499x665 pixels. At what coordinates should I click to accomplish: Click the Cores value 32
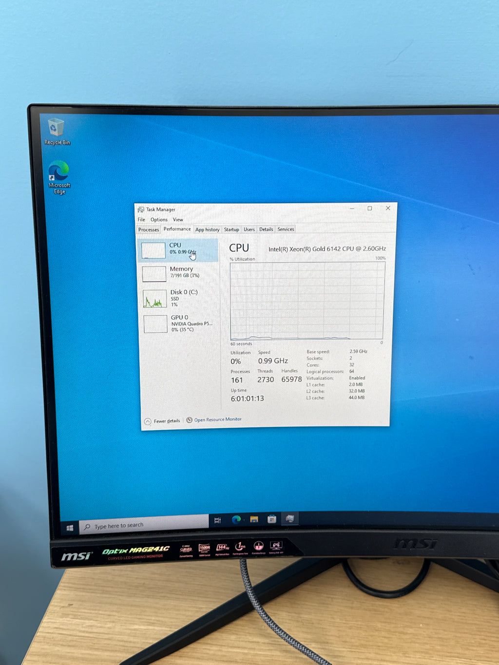tap(352, 364)
